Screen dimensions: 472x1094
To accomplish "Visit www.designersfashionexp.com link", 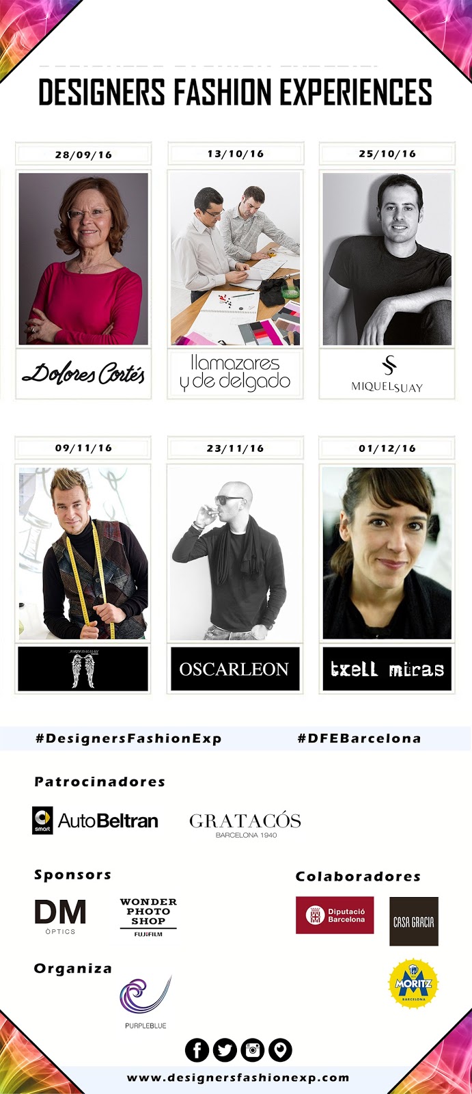I will click(238, 1078).
